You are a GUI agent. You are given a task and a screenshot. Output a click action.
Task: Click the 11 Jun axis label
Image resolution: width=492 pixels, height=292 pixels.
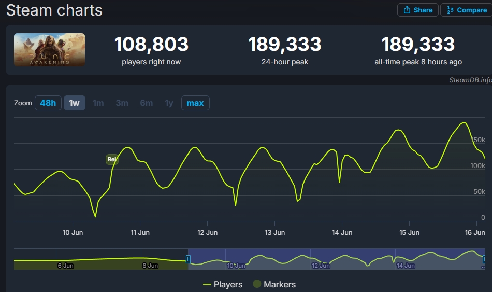pyautogui.click(x=140, y=232)
